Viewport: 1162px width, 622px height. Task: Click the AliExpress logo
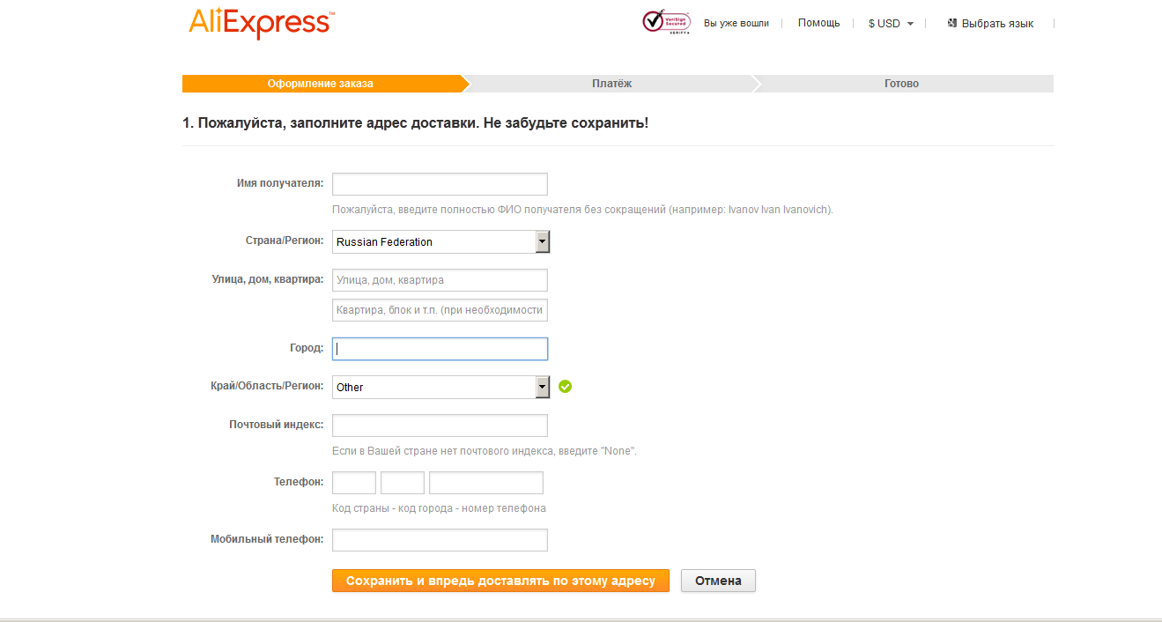pos(262,24)
